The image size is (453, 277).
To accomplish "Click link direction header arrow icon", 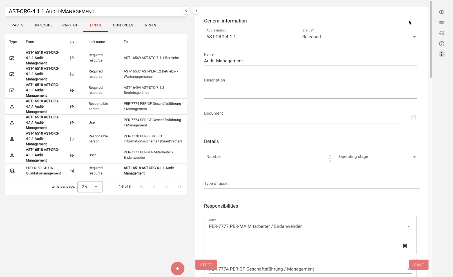I will pos(72,42).
